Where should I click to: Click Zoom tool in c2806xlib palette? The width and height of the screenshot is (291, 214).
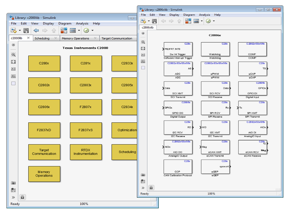pyautogui.click(x=143, y=42)
